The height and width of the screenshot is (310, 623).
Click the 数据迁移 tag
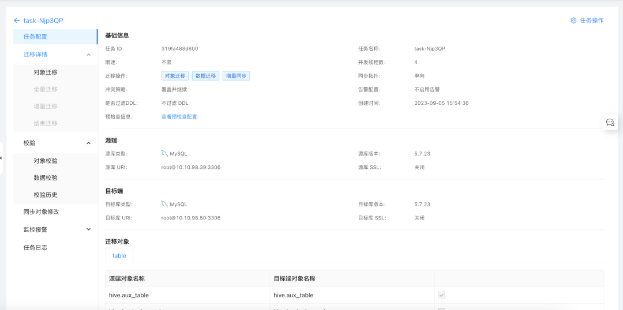coord(205,76)
